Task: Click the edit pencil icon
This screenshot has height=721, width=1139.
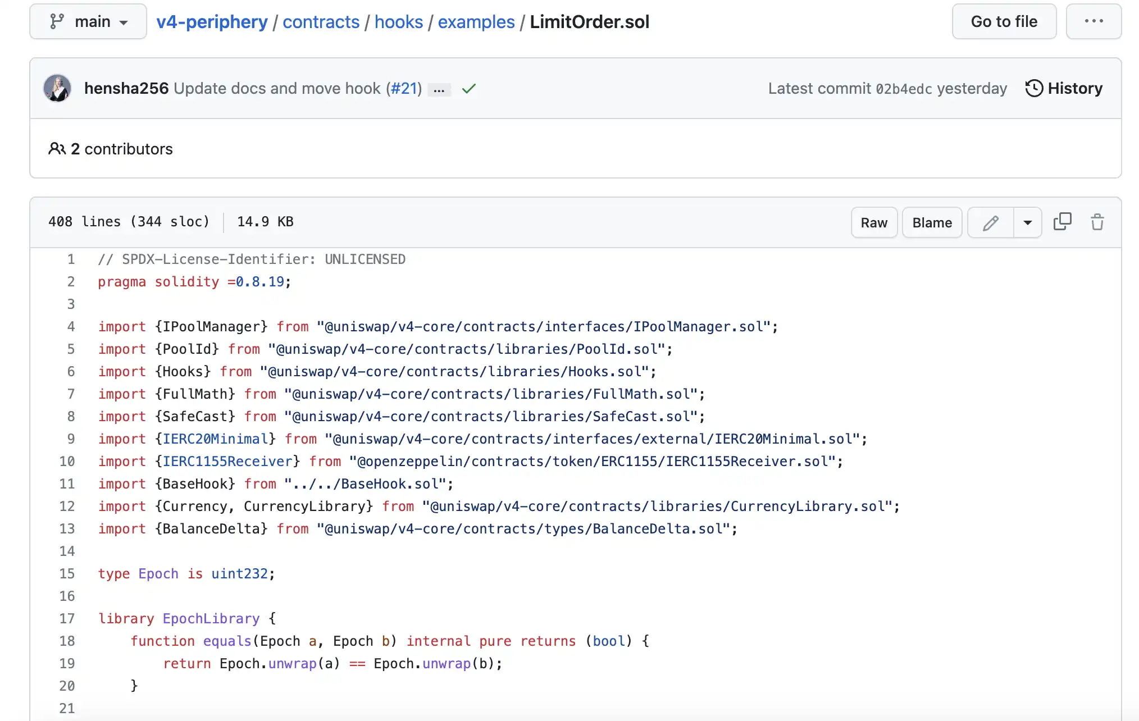Action: [x=990, y=222]
